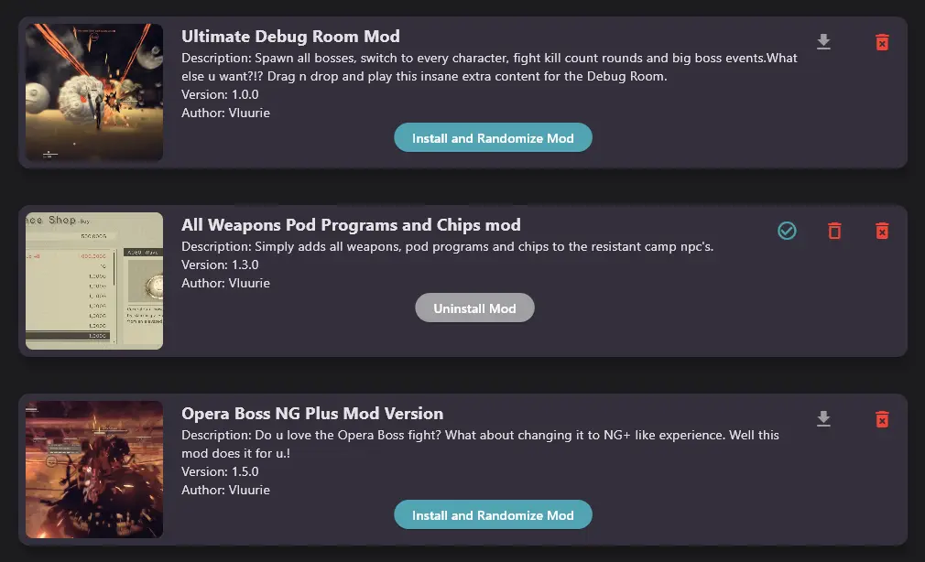Select All Weapons Pod Programs and Chips mod title
Screen dimensions: 925x562
pyautogui.click(x=351, y=225)
